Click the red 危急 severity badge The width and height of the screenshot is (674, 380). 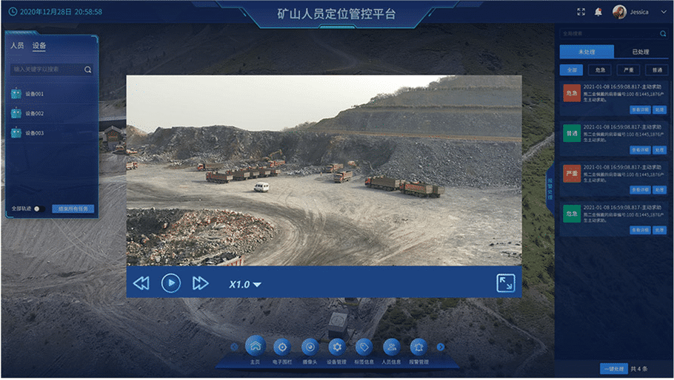tap(572, 93)
